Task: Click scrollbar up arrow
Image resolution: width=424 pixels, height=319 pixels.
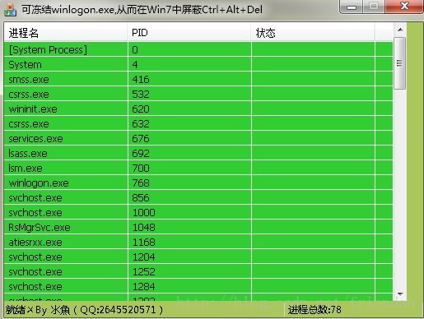Action: (x=400, y=30)
